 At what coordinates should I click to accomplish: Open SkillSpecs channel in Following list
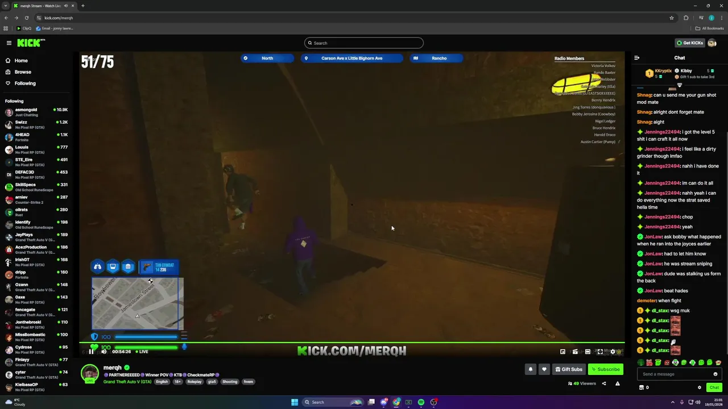[x=36, y=187]
